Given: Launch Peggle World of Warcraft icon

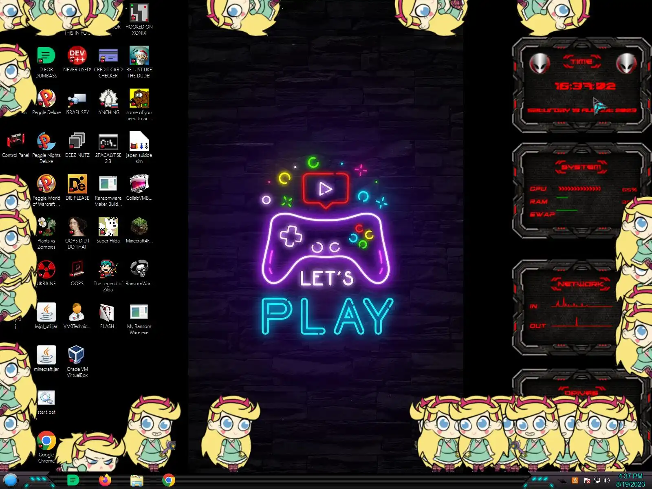Looking at the screenshot, I should (x=46, y=190).
